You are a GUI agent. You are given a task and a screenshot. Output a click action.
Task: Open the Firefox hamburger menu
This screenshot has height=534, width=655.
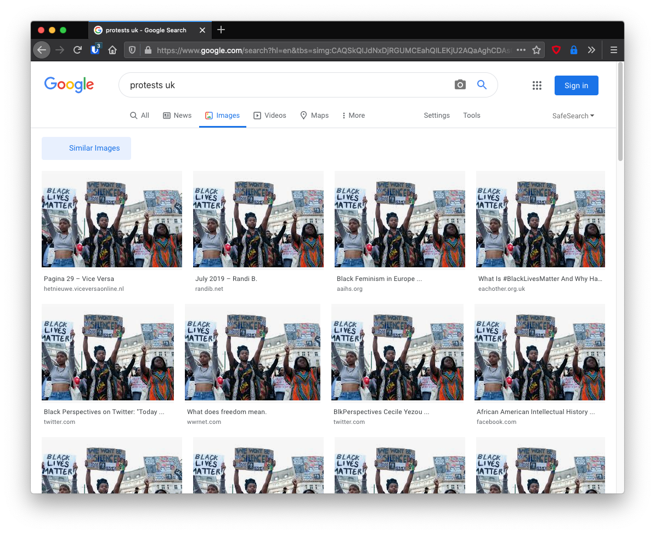614,50
